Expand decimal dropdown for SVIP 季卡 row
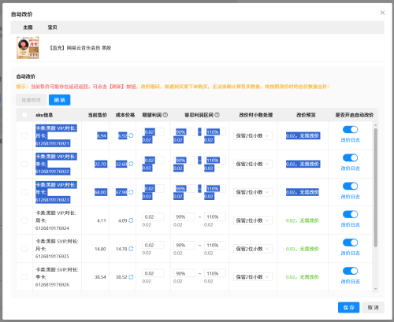 pyautogui.click(x=253, y=277)
